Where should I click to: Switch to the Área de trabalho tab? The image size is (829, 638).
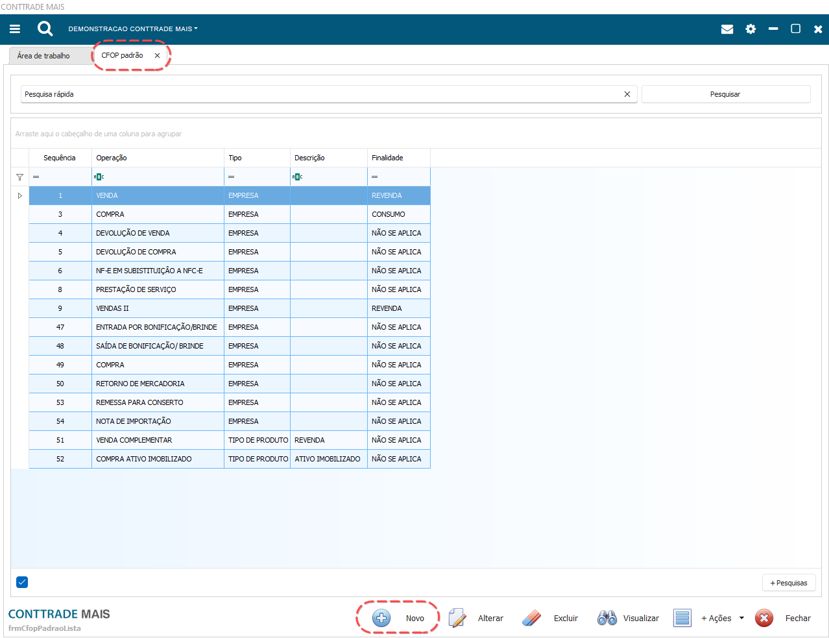coord(43,56)
